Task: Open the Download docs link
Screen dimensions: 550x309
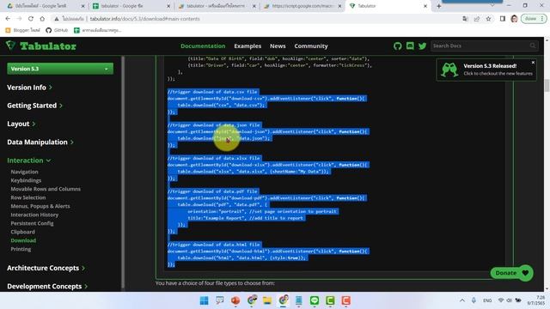Action: point(23,240)
